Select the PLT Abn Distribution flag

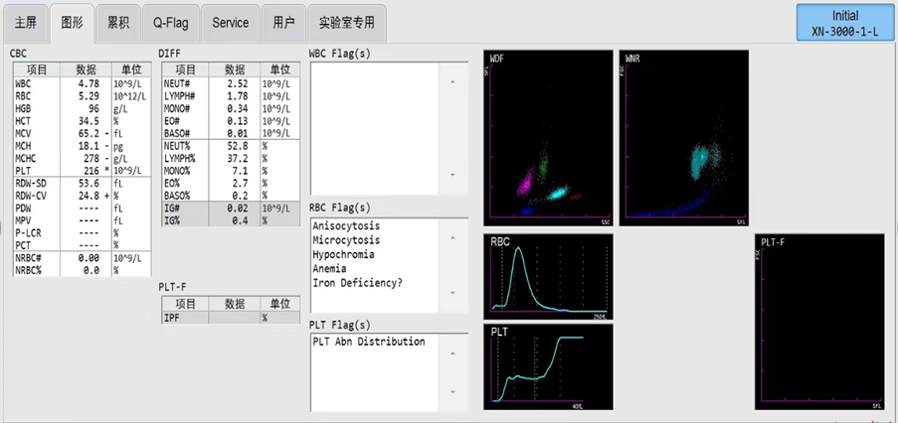pyautogui.click(x=368, y=342)
